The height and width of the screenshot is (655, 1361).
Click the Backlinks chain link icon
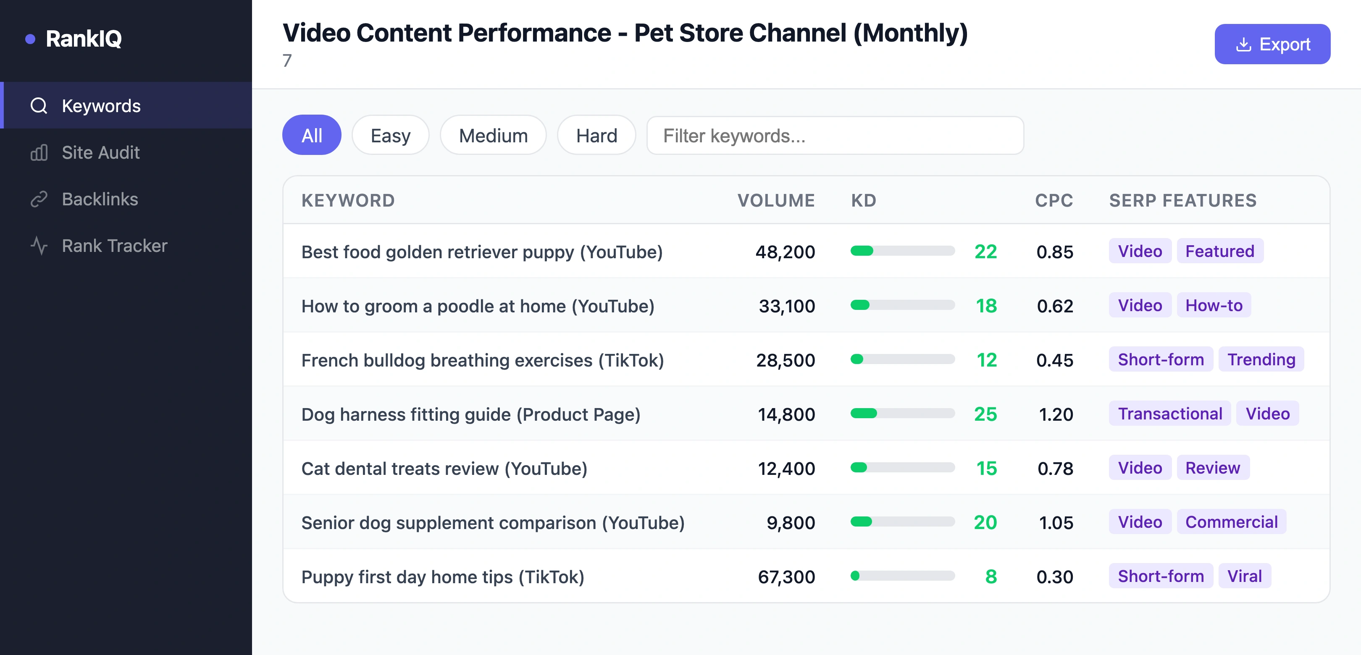[38, 199]
